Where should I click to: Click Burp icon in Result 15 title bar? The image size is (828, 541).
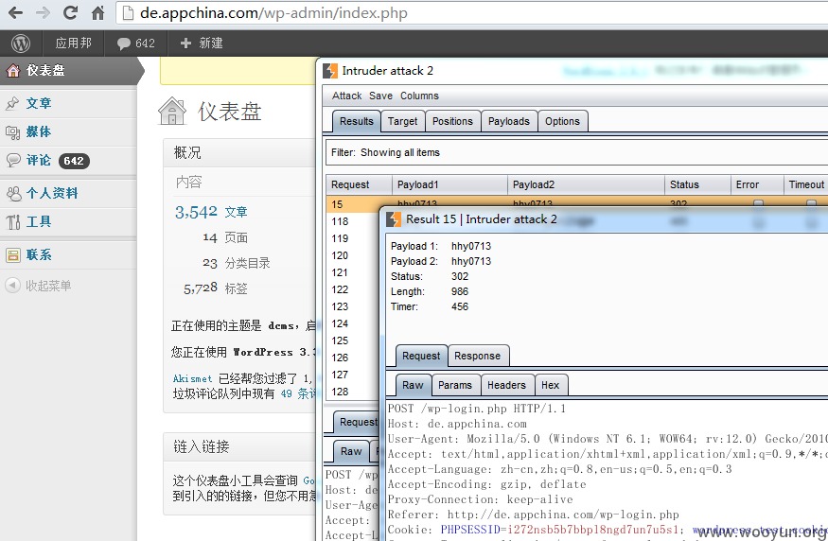(394, 219)
